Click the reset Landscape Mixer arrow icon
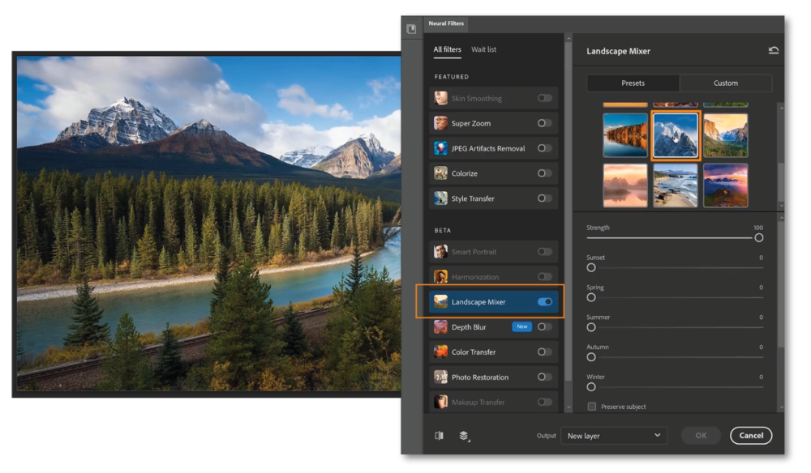Screen dimensions: 811x473 pos(773,50)
